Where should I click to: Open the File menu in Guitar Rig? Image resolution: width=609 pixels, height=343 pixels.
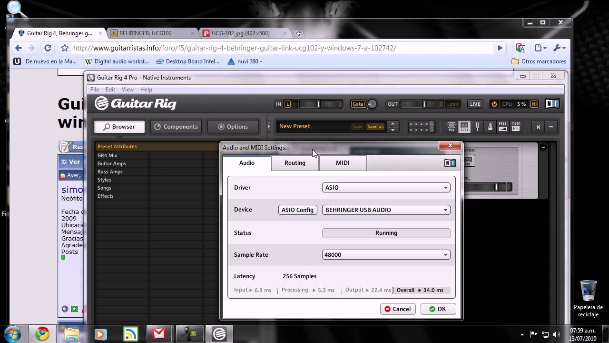click(95, 90)
